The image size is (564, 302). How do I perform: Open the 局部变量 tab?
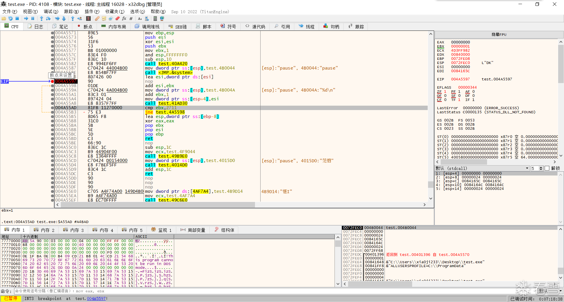[x=193, y=230]
